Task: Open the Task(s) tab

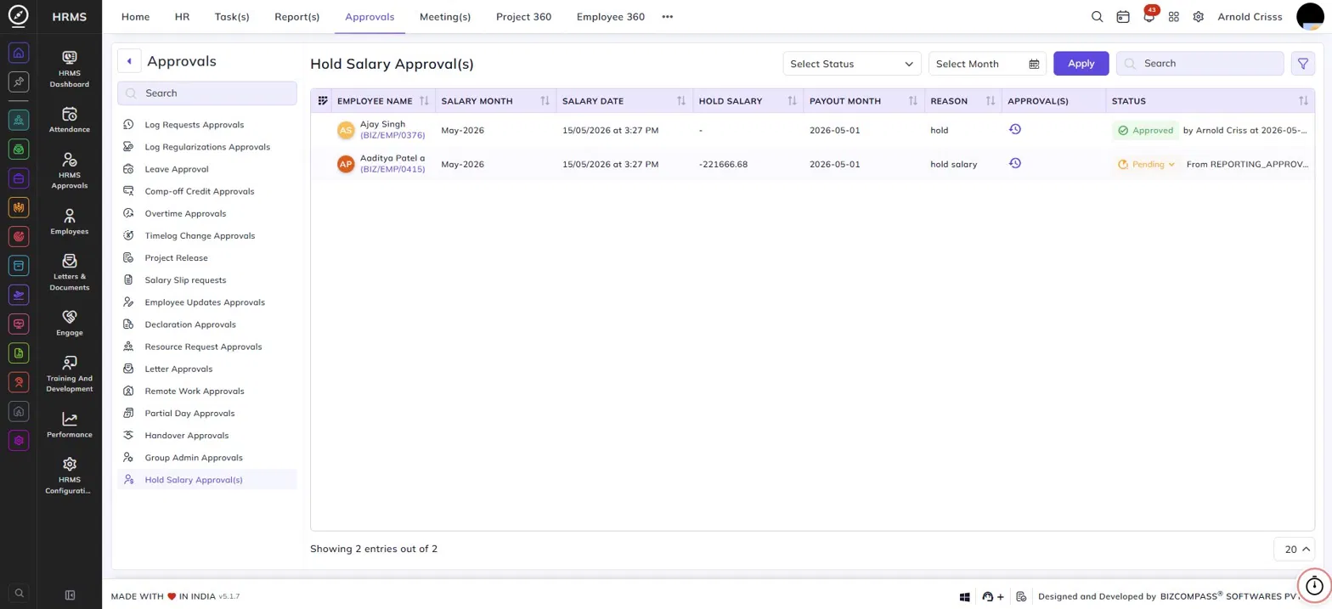Action: [232, 17]
